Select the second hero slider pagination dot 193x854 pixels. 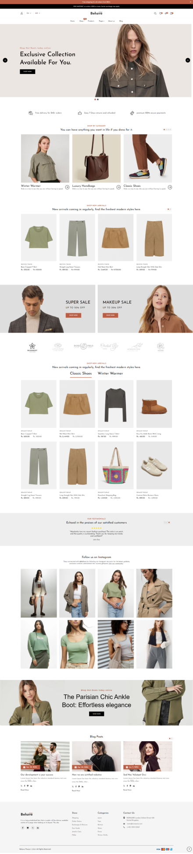coord(98,99)
